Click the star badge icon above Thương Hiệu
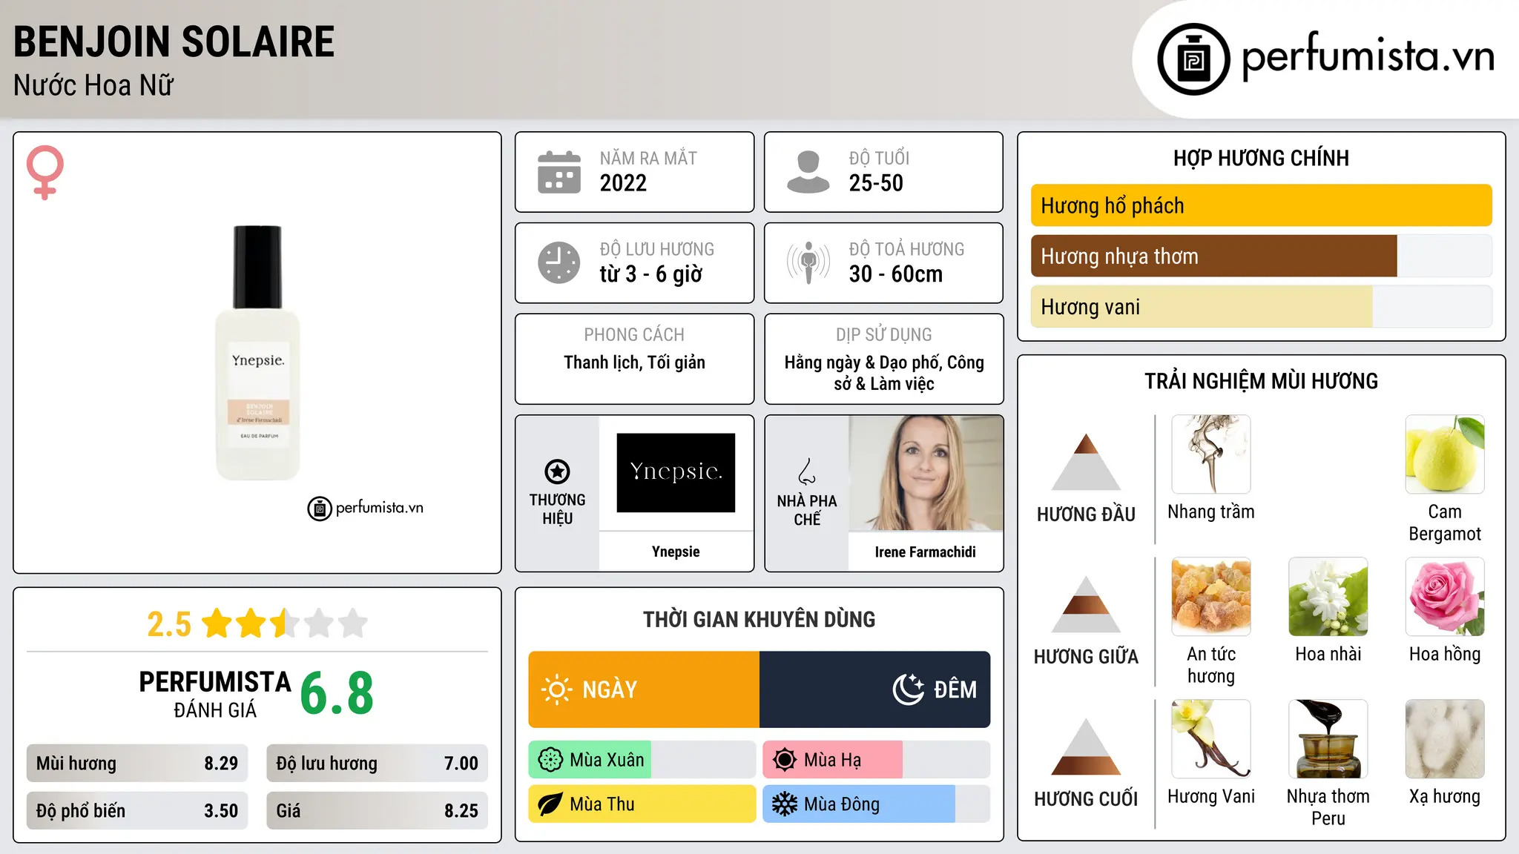 tap(557, 471)
